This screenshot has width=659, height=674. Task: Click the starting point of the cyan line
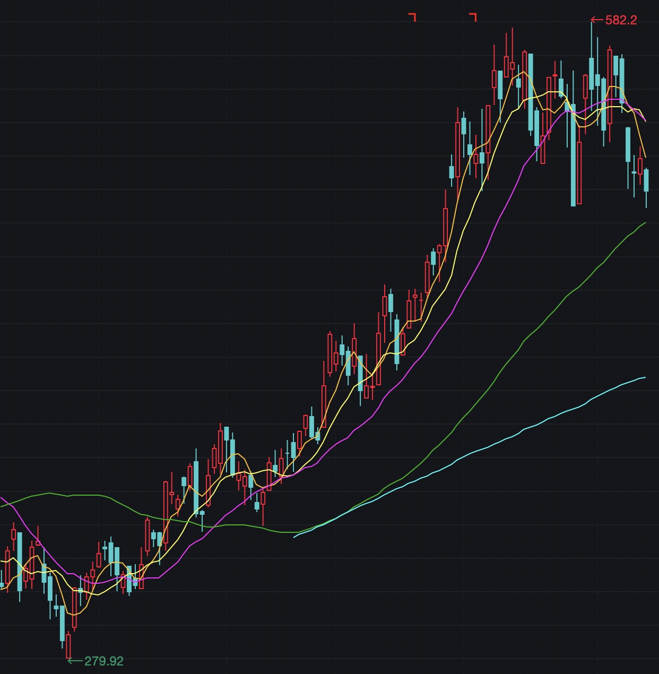pos(294,537)
